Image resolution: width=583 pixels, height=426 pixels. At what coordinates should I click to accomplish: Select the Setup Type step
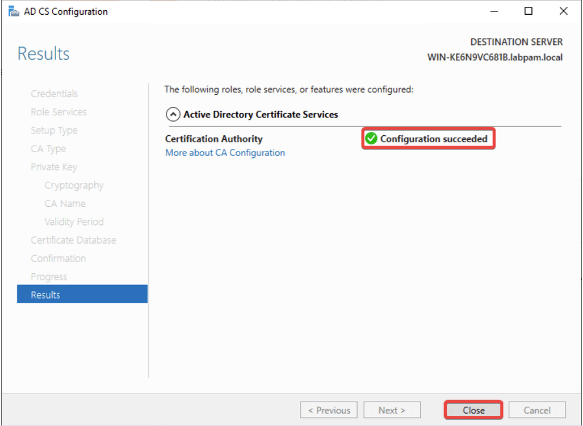tap(54, 130)
